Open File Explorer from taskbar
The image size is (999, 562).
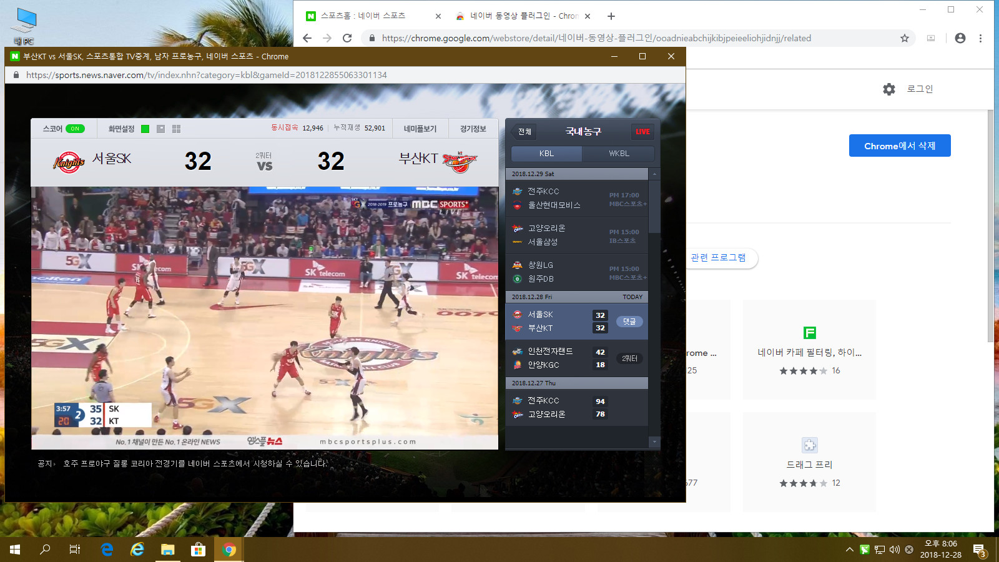167,550
